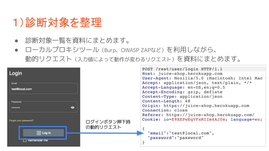Click the Content-Type header line

point(182,96)
